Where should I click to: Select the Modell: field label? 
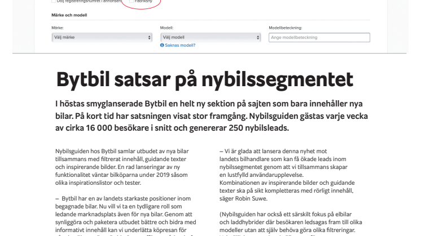166,28
